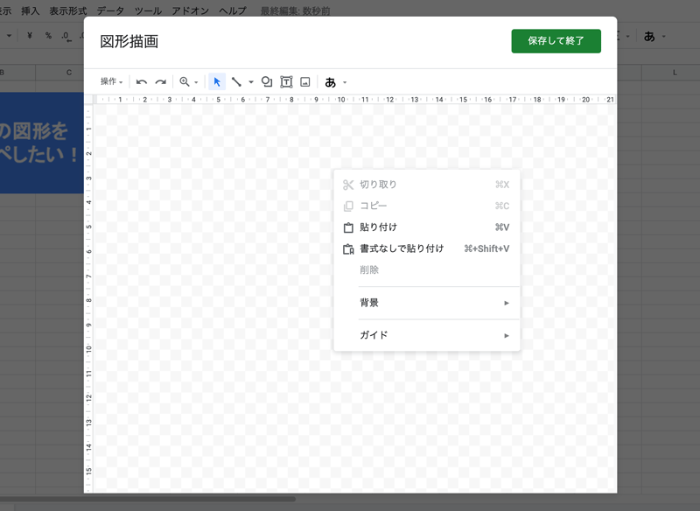Click the ¥ currency format icon in Sheets
Screen dimensions: 700x511
coord(30,36)
